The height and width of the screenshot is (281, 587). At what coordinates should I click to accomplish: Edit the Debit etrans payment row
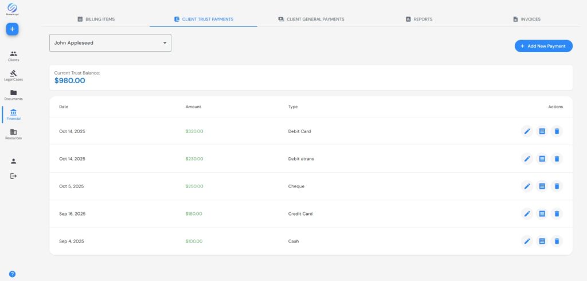[527, 159]
